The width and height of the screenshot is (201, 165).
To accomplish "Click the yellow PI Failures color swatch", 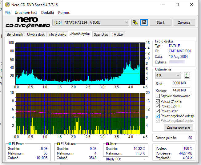I will tap(58, 144).
